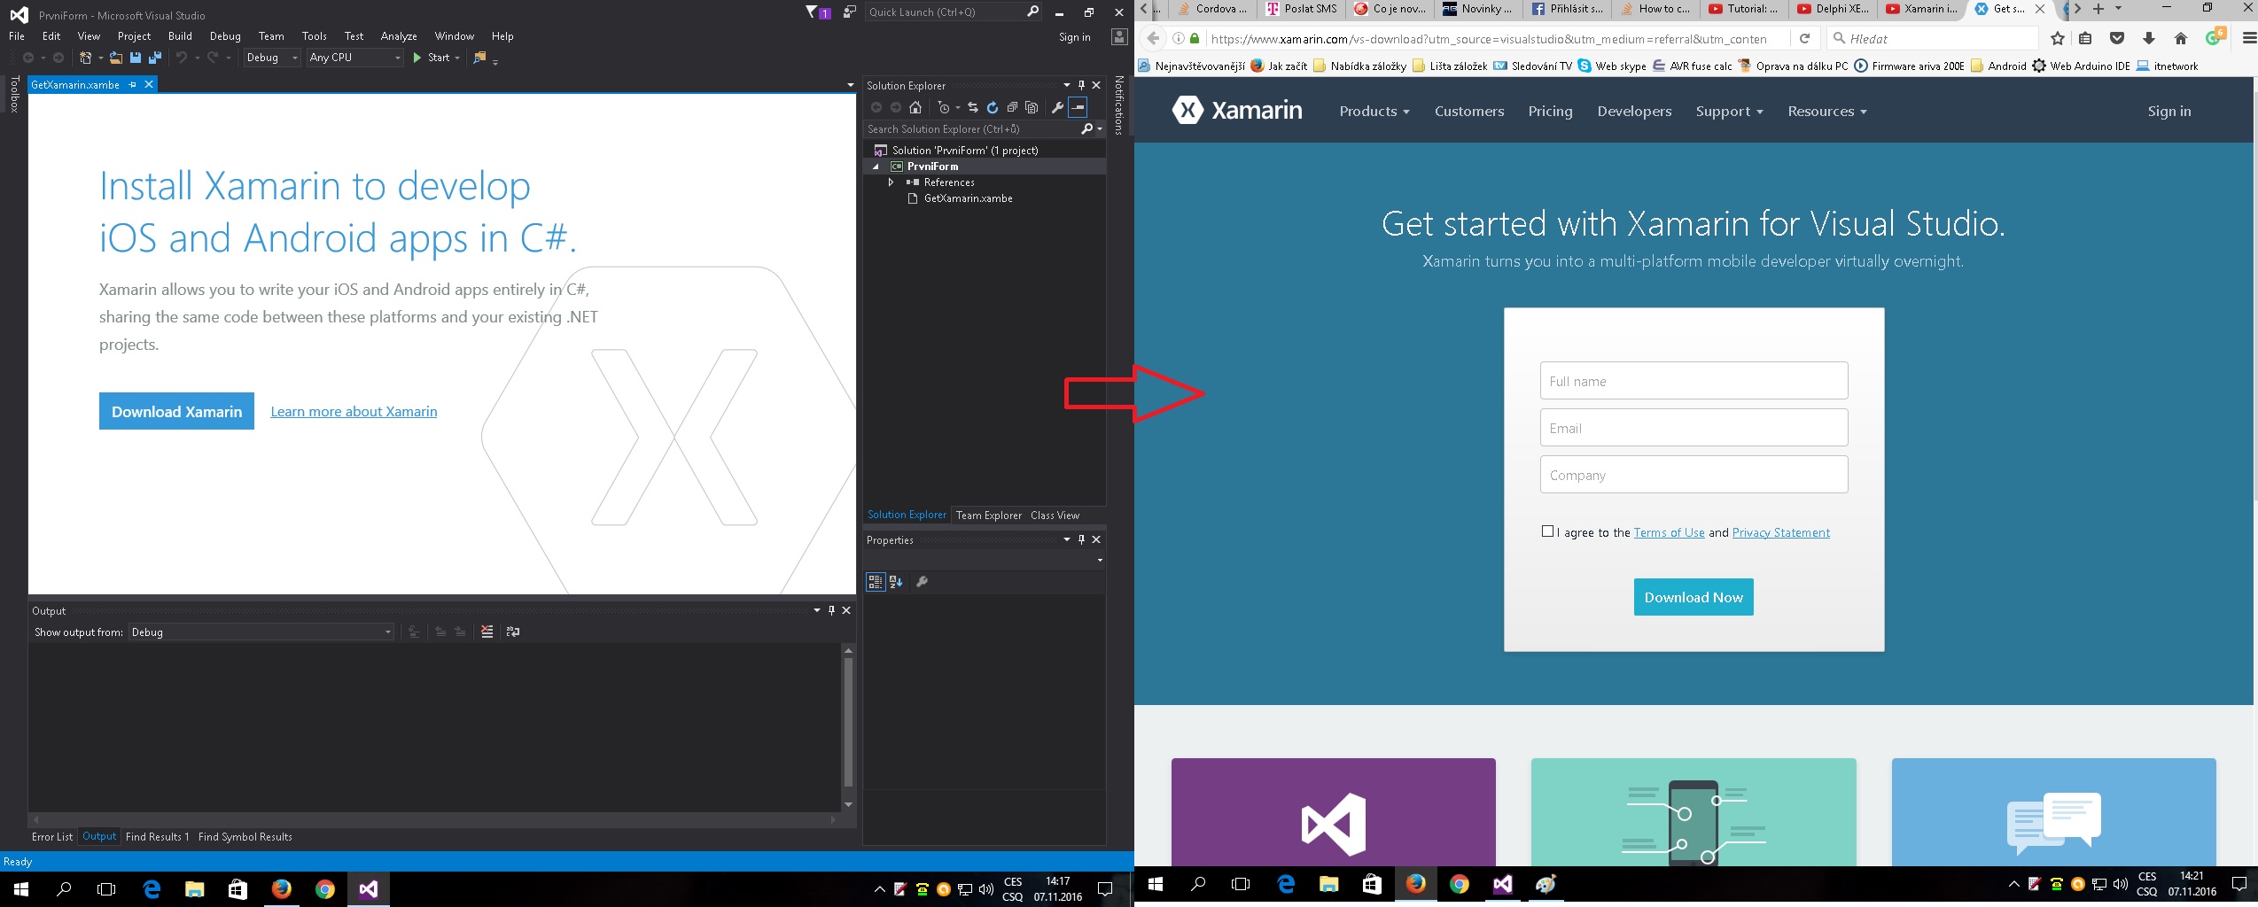Click the Learn more about Xamarin link
The image size is (2258, 907).
pos(354,411)
